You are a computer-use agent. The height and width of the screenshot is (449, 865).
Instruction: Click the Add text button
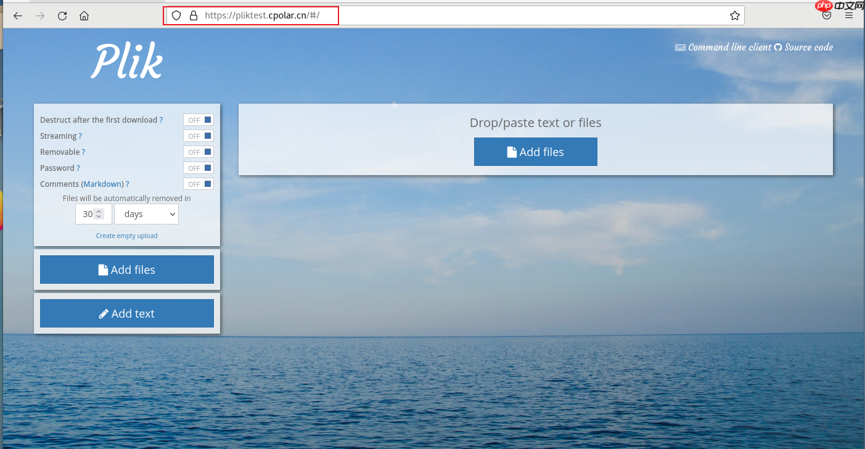(x=127, y=313)
